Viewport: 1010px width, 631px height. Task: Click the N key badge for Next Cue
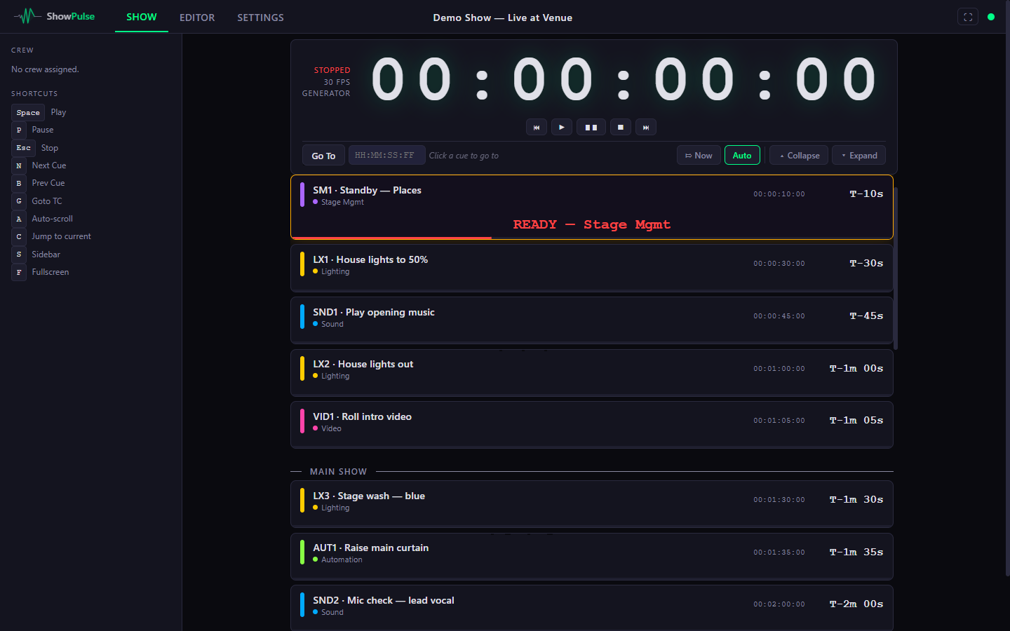[x=19, y=165]
